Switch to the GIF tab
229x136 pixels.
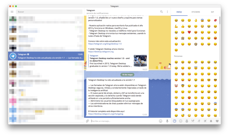(x=212, y=12)
